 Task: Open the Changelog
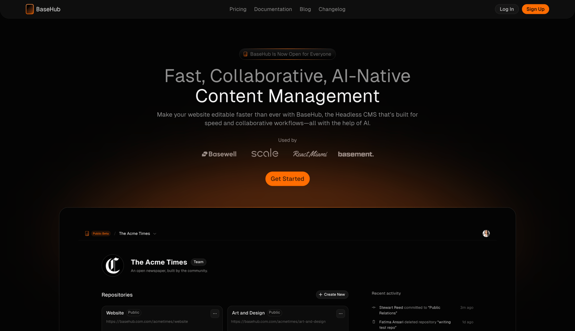[x=332, y=9]
